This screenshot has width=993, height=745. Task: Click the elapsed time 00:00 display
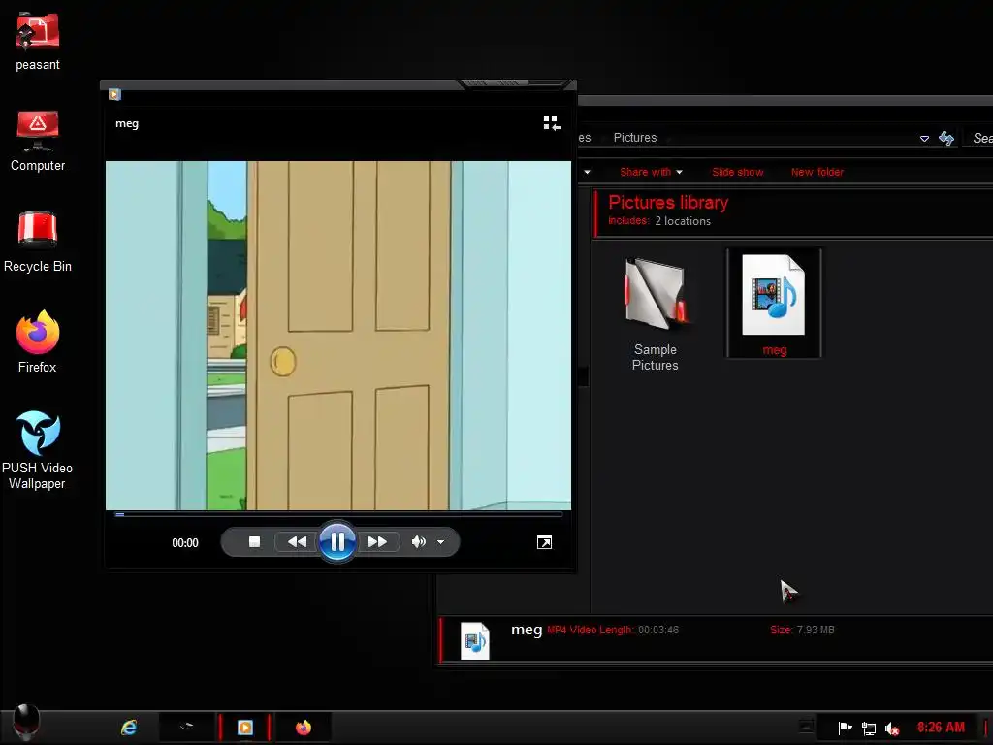(x=185, y=543)
